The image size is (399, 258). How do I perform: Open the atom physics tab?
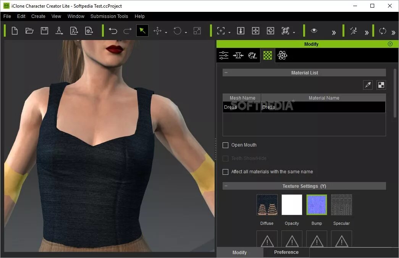282,55
